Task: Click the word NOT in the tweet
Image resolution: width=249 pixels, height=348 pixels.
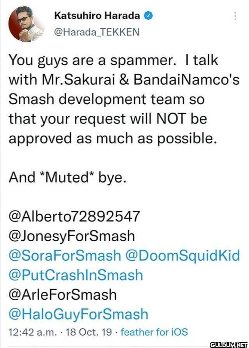Action: (171, 119)
